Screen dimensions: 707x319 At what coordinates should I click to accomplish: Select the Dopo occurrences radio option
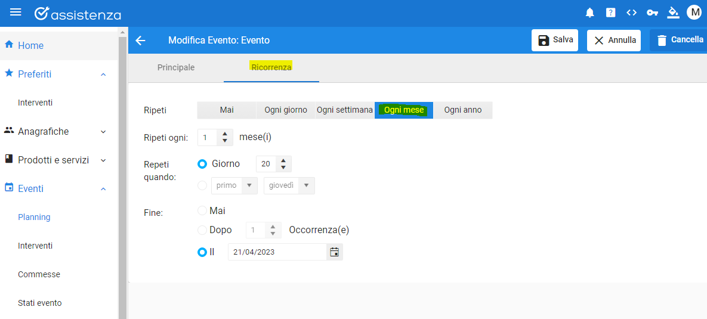click(x=202, y=230)
